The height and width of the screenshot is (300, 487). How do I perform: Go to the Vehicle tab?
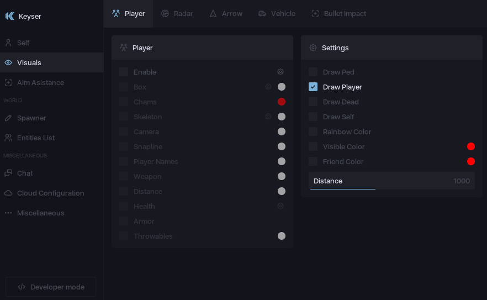click(x=277, y=13)
